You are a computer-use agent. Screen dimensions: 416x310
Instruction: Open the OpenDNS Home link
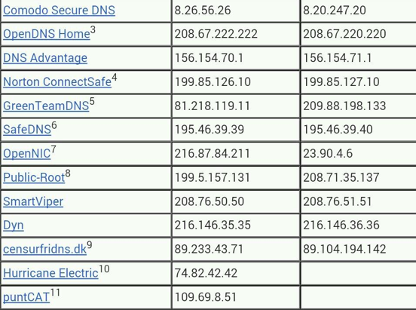[47, 34]
